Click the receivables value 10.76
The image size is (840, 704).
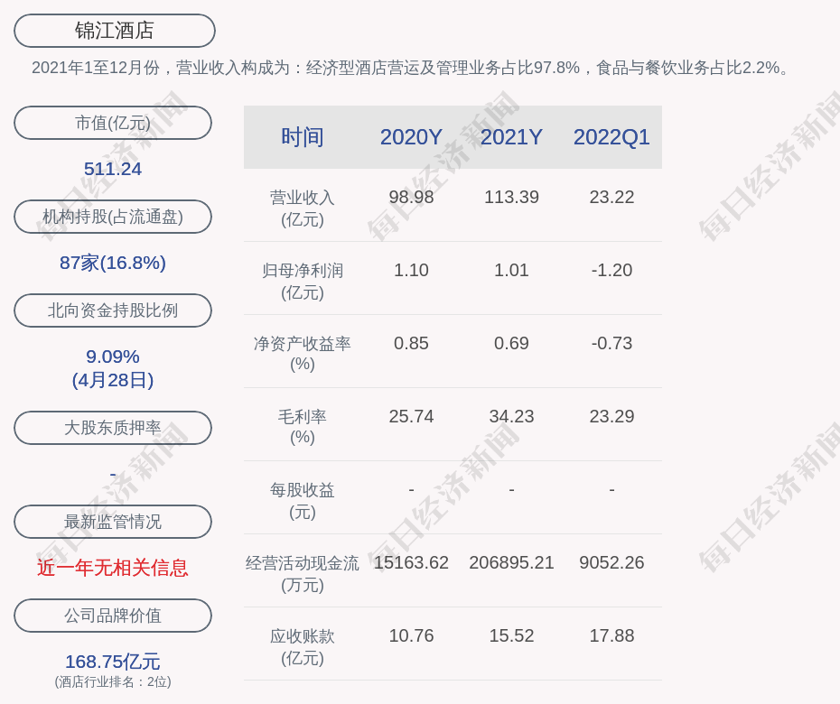[x=412, y=636]
